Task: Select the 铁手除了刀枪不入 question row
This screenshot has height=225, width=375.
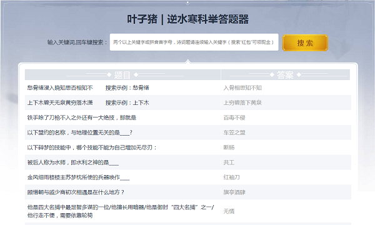Action: click(x=82, y=117)
